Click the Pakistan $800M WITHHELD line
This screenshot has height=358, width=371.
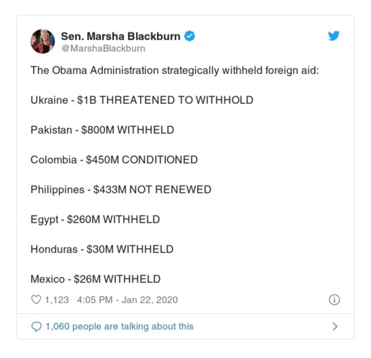(x=102, y=130)
